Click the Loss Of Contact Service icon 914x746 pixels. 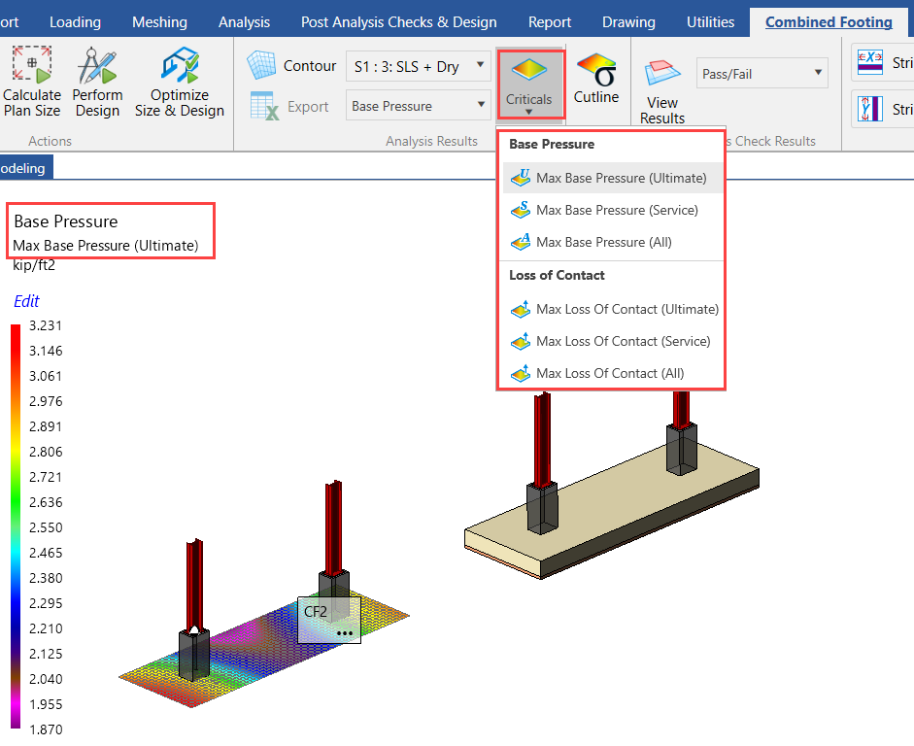521,341
